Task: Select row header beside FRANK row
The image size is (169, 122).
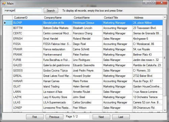Action: [x=7, y=55]
